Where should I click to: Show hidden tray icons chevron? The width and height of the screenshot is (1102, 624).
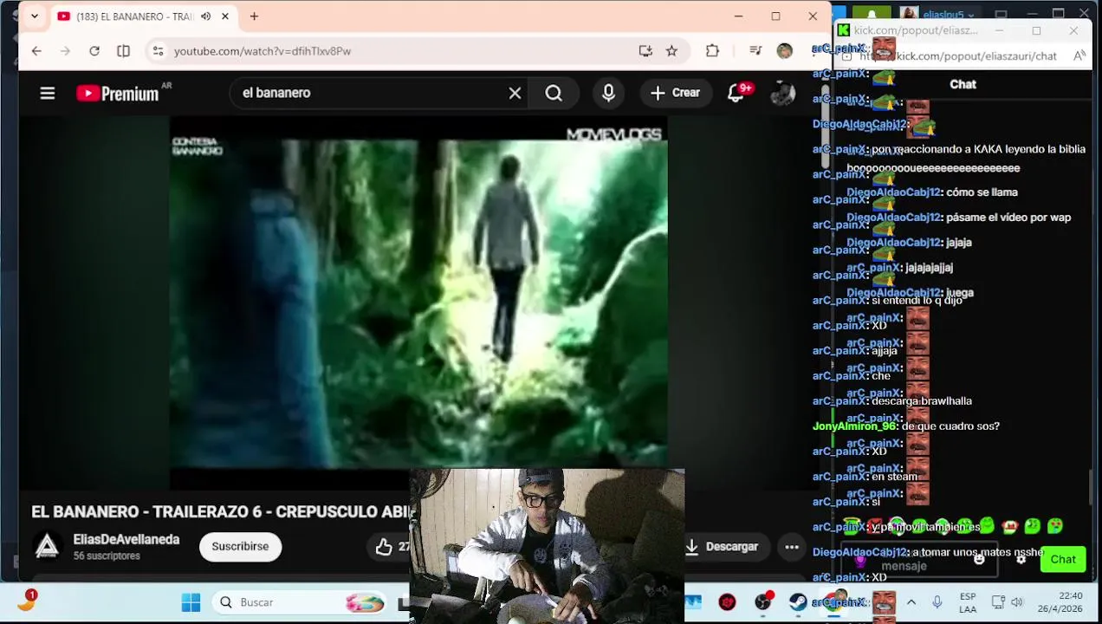(911, 602)
